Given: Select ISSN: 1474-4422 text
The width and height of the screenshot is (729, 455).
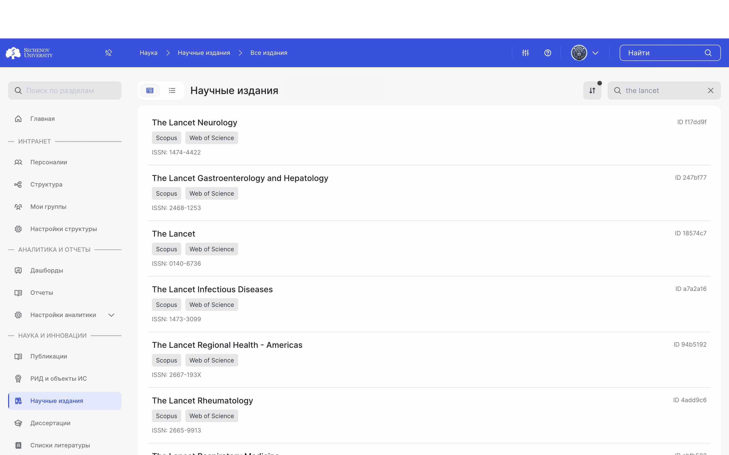Looking at the screenshot, I should coord(176,153).
